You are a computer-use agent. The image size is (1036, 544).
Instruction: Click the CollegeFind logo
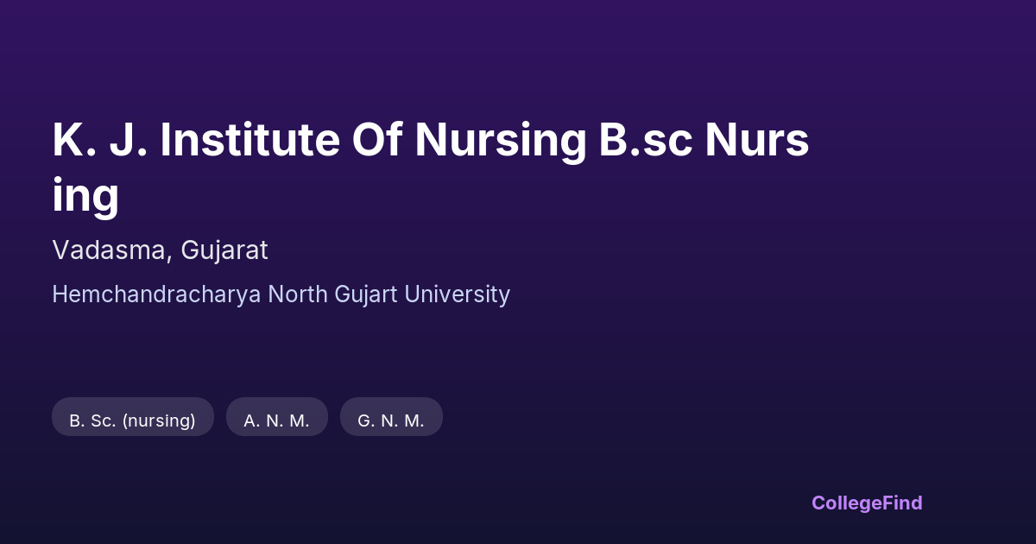coord(866,503)
